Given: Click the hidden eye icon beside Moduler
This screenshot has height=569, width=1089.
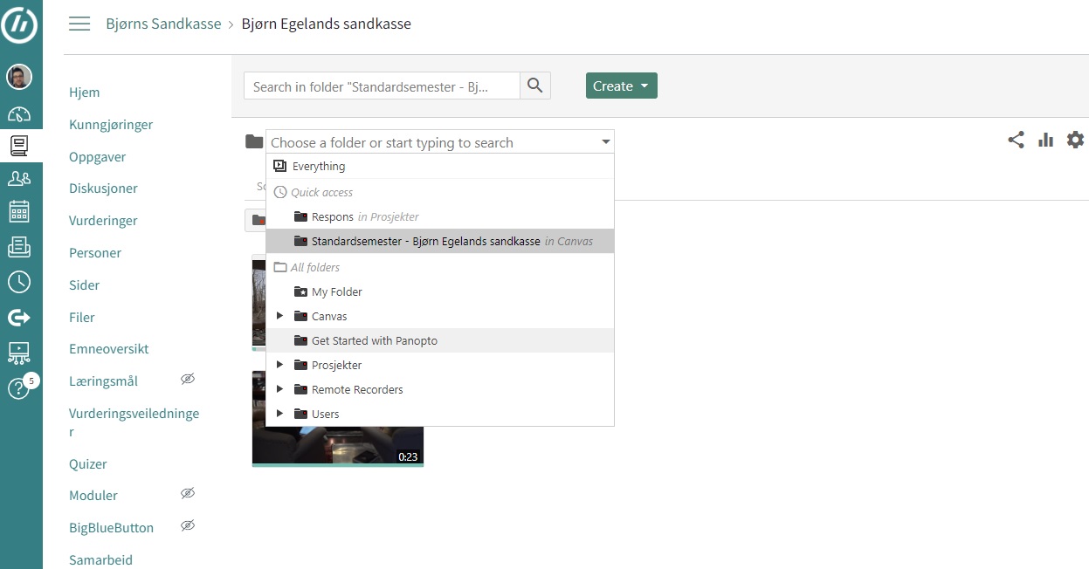Looking at the screenshot, I should coord(188,494).
